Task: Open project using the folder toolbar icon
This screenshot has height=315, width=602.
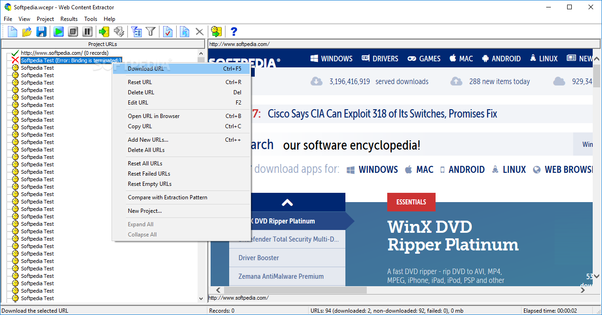Action: 27,32
